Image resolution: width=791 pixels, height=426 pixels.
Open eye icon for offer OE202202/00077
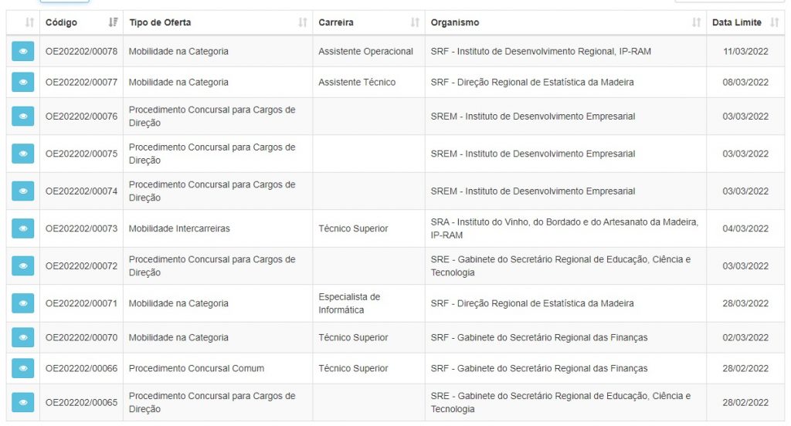point(22,82)
